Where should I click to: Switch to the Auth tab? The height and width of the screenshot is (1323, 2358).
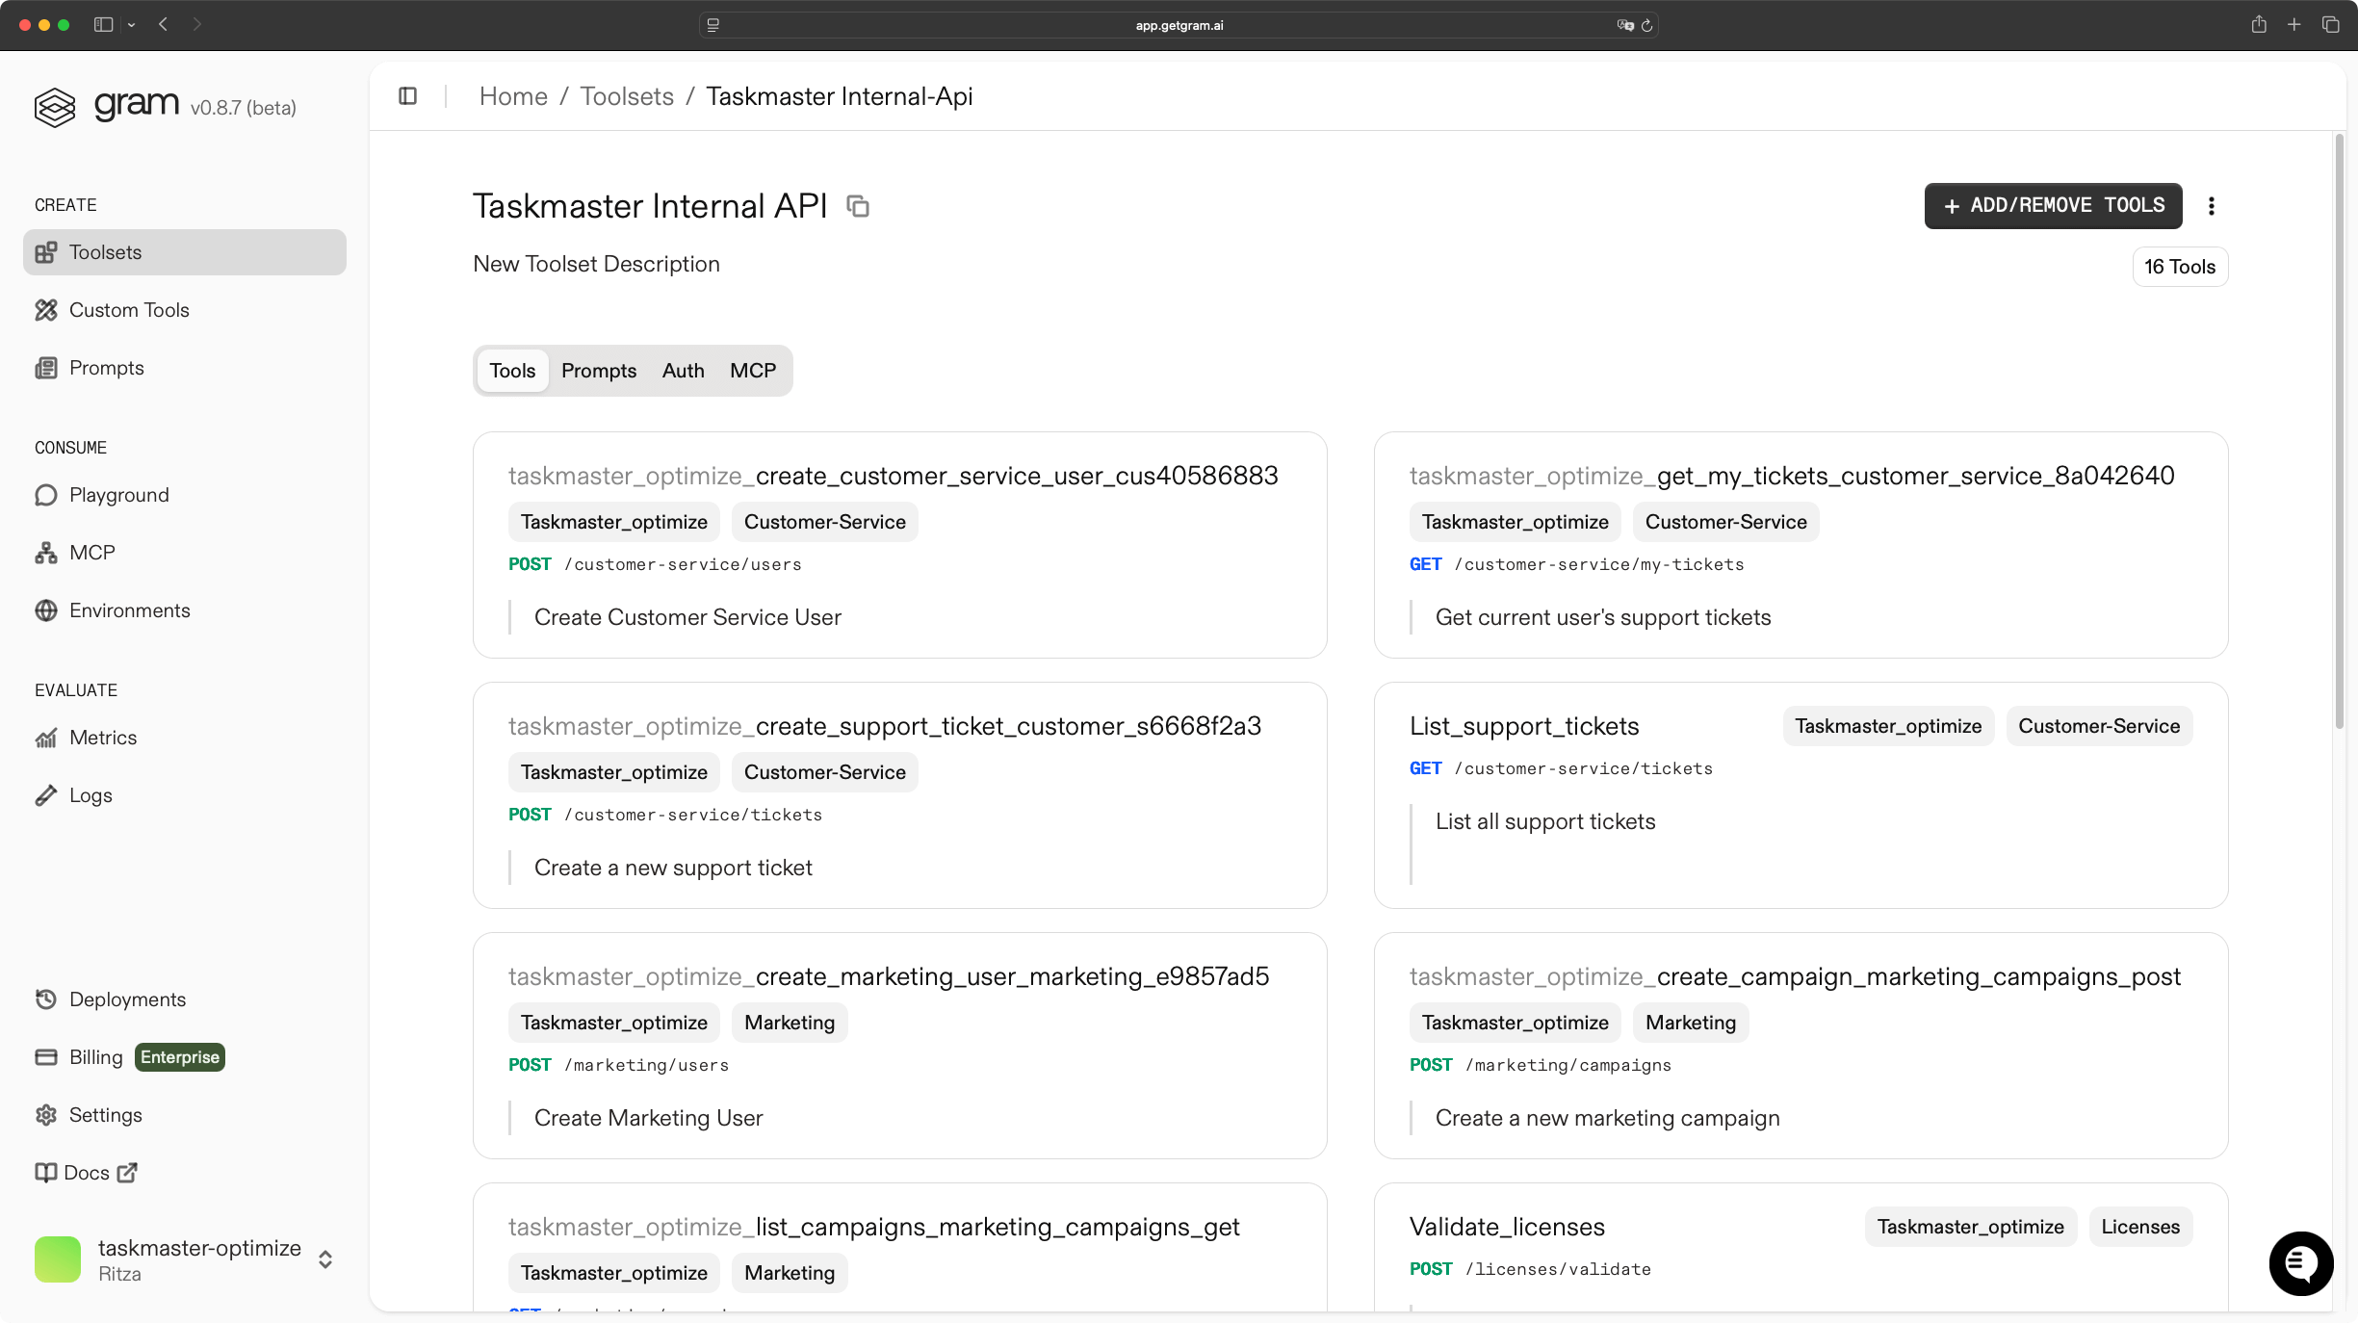pyautogui.click(x=682, y=370)
